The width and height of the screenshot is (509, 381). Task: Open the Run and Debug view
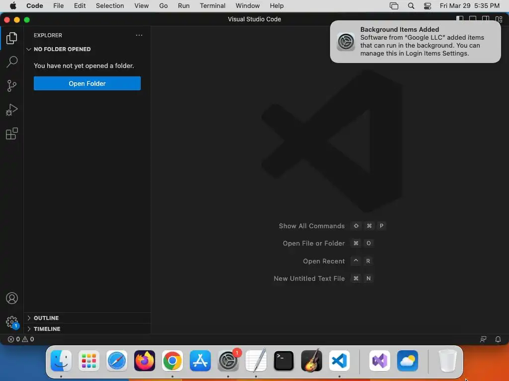coord(12,110)
